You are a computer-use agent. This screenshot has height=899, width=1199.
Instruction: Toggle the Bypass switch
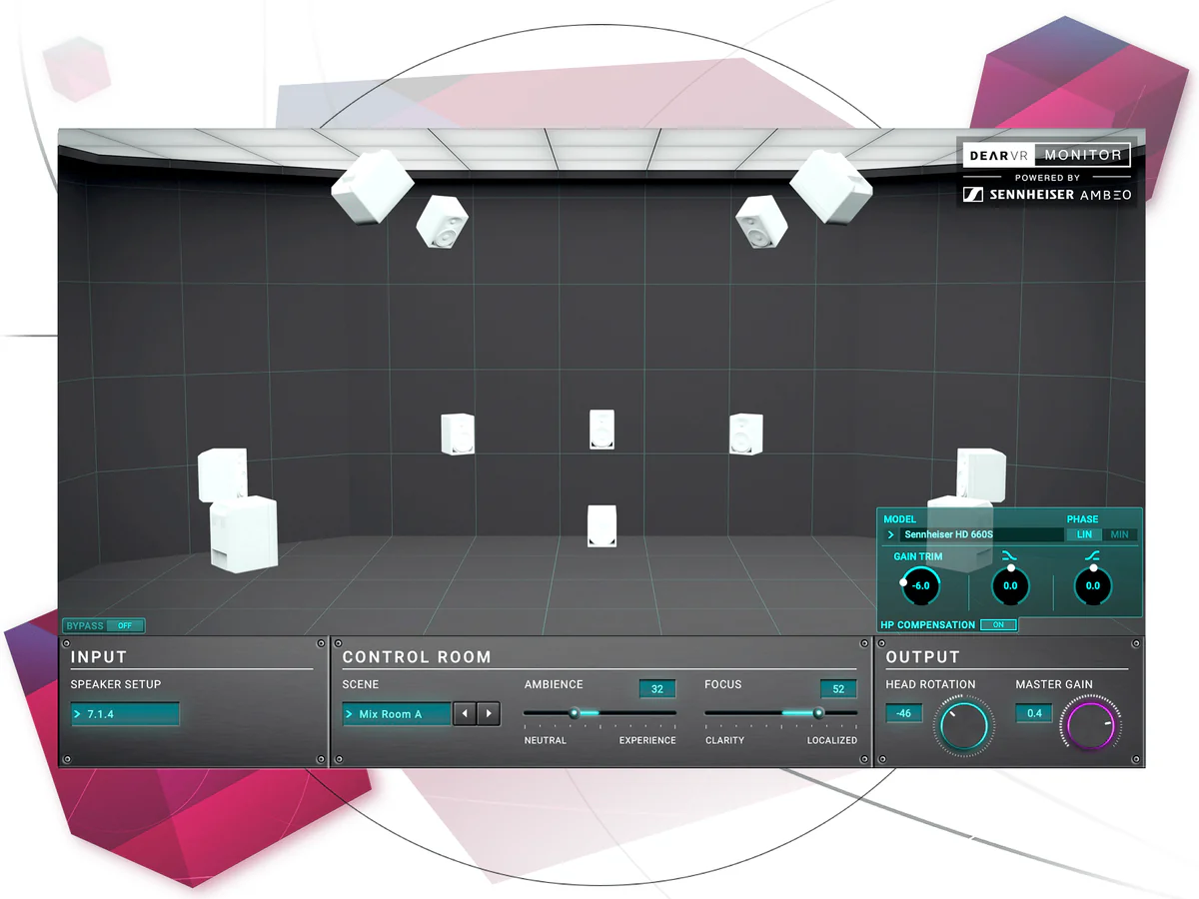(x=125, y=626)
